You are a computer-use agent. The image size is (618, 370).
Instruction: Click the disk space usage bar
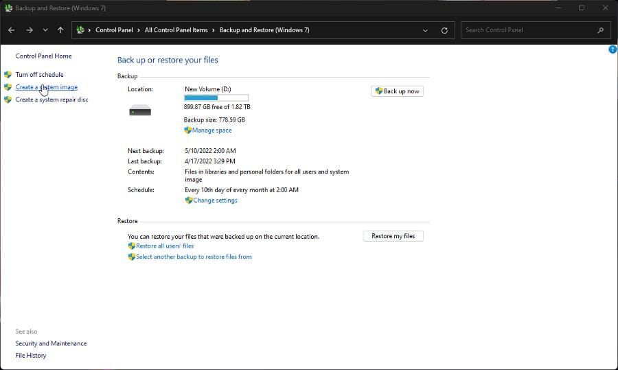click(216, 97)
